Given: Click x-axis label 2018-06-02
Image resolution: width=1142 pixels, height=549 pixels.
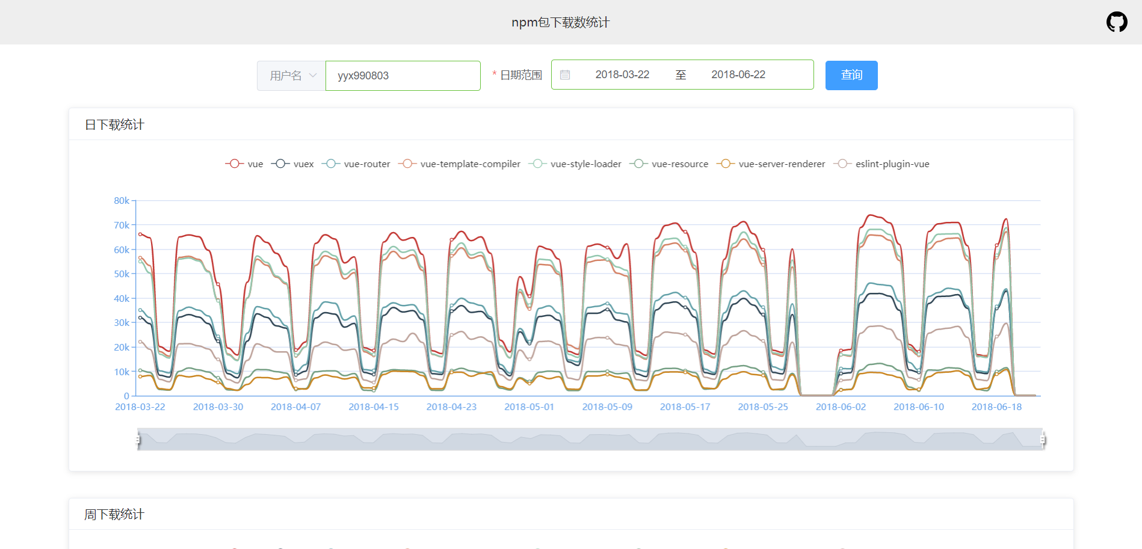Looking at the screenshot, I should point(841,407).
